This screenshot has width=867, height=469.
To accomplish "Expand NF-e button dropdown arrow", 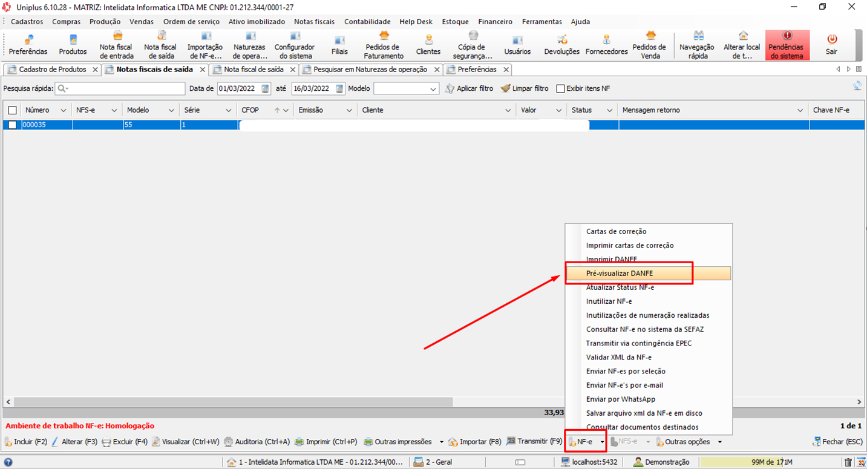I will [x=602, y=442].
